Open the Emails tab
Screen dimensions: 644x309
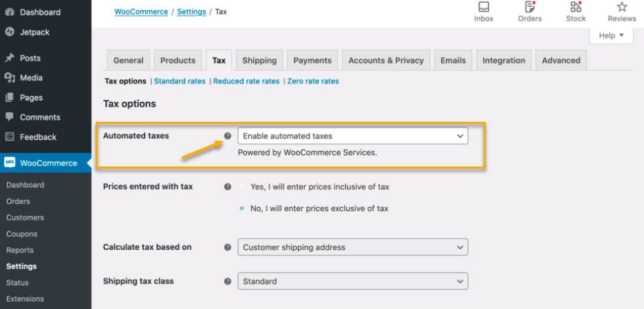pyautogui.click(x=453, y=61)
